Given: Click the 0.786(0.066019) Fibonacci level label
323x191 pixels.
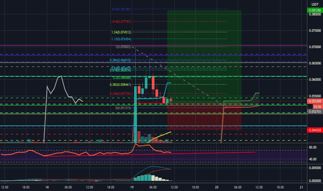Looking at the screenshot, I should click(120, 60).
